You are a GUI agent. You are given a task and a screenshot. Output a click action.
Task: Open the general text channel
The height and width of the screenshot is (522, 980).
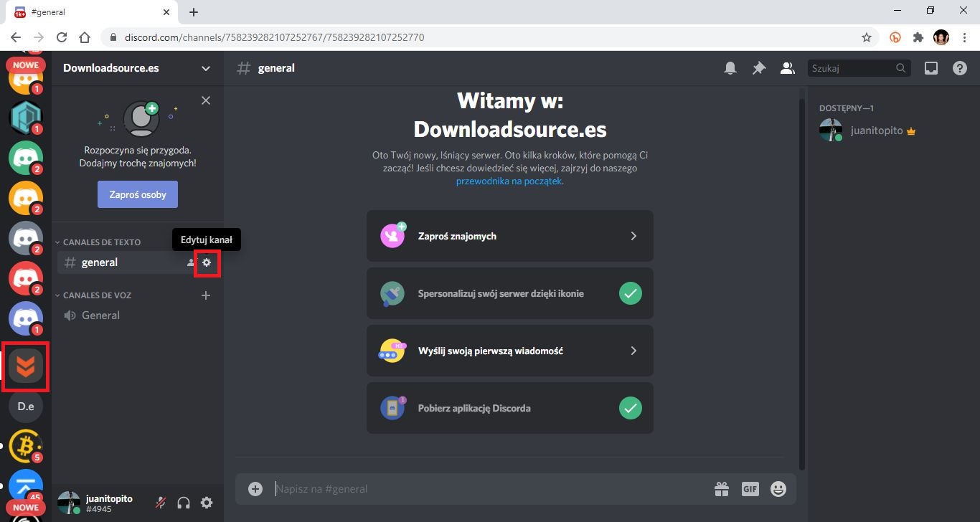pos(138,262)
